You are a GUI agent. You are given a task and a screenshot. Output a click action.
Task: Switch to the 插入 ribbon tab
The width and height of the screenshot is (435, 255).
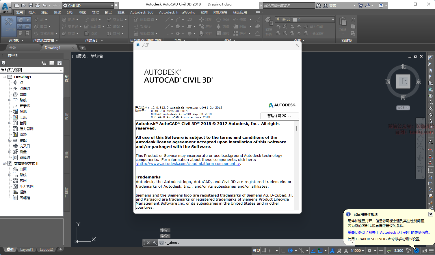[32, 12]
